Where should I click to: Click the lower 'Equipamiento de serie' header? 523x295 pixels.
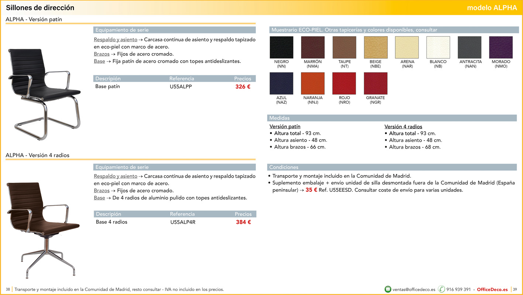tap(175, 167)
